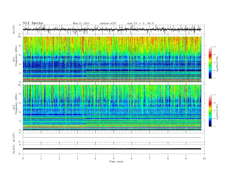This screenshot has height=178, width=230.
Task: Click the "station=ATH" header label
Action: 108,23
